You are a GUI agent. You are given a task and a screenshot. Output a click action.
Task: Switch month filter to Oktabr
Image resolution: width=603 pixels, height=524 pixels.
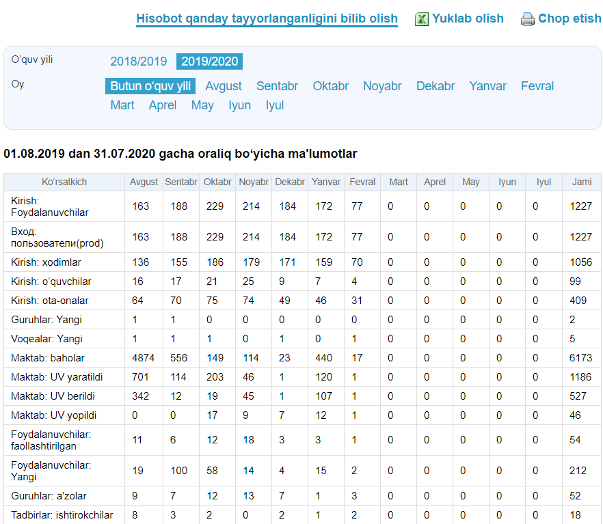tap(331, 86)
